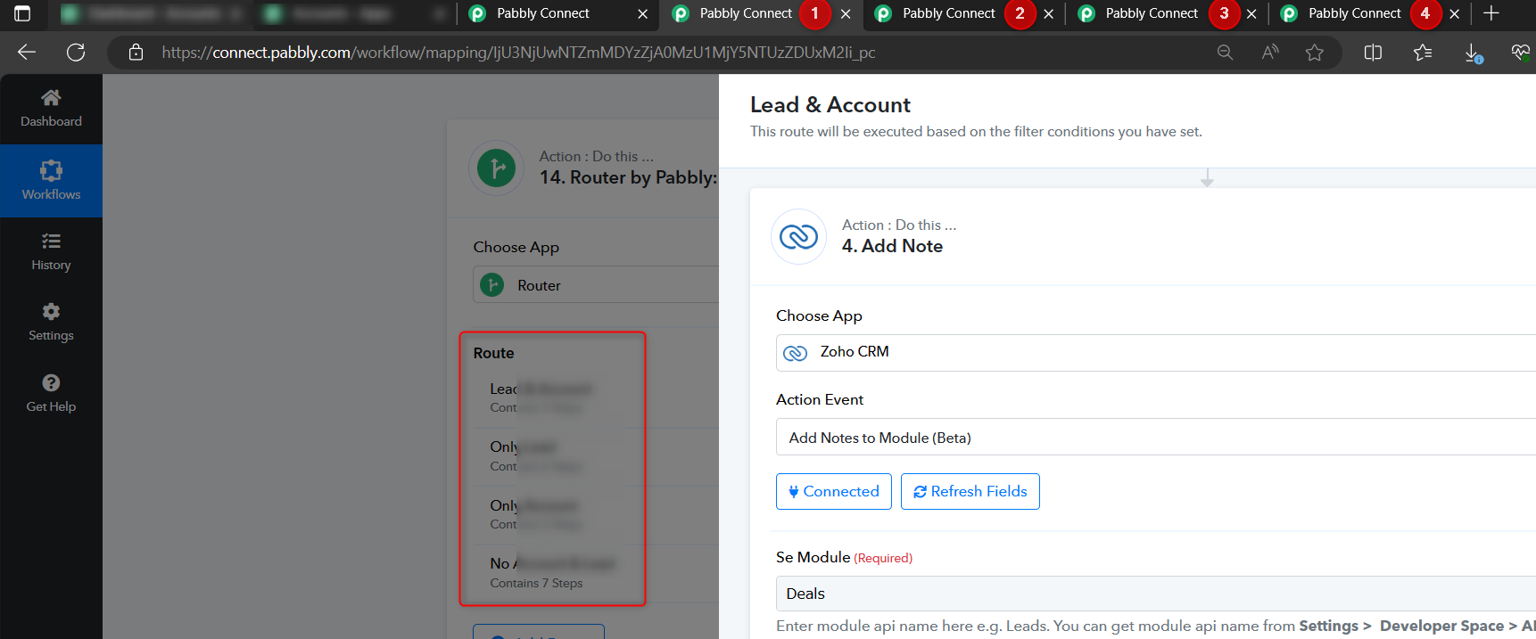Click the down arrow connector above Add Note step

1207,178
